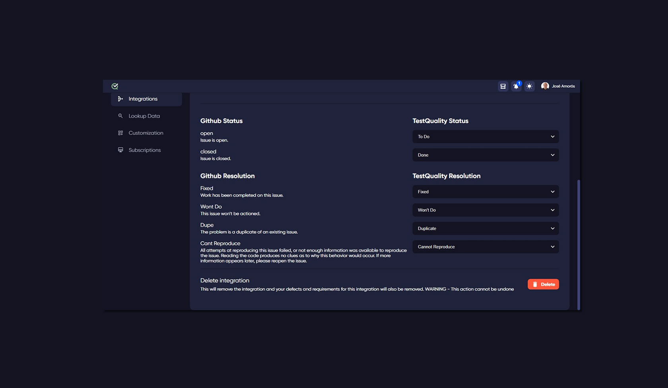Open the notification bell with badge
Screen dimensions: 668x388
pos(516,86)
